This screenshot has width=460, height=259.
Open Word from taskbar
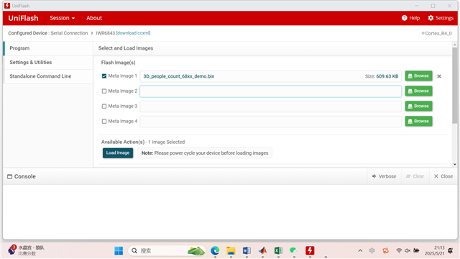tap(247, 250)
